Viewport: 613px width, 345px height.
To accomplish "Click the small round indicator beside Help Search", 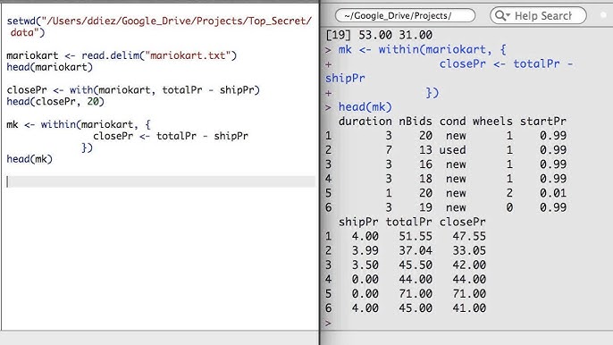I will pyautogui.click(x=604, y=15).
